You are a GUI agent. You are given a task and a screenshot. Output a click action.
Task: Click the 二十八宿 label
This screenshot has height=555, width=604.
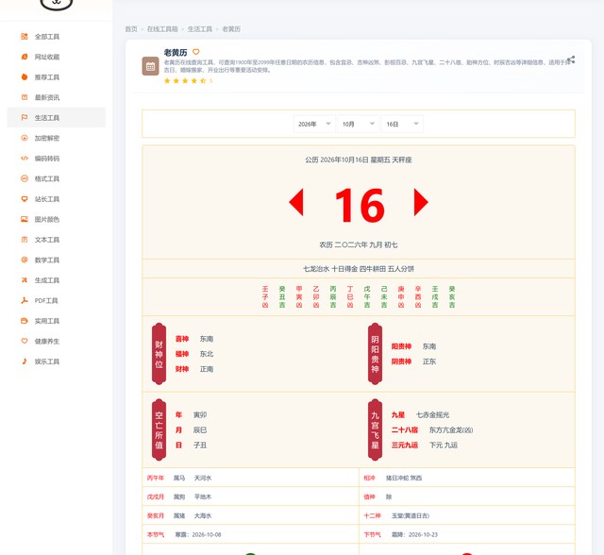[x=405, y=429]
